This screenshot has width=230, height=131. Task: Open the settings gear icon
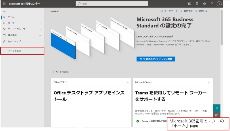coord(204,4)
